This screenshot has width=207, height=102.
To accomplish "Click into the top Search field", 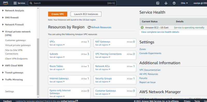I will point(72,3).
